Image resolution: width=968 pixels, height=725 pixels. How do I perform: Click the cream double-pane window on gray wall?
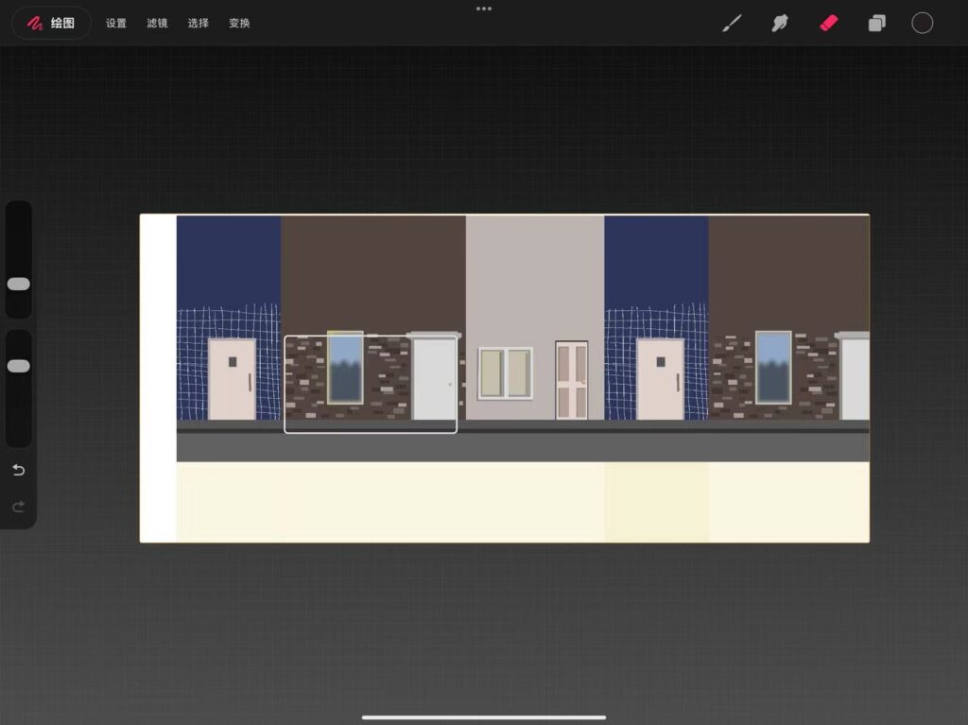coord(505,373)
